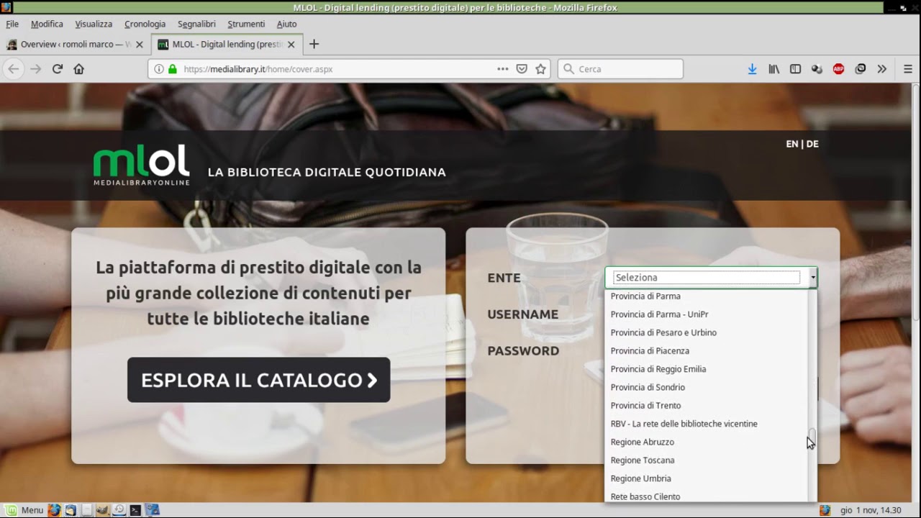Pick Provincia di Sondrio from the list

point(707,387)
